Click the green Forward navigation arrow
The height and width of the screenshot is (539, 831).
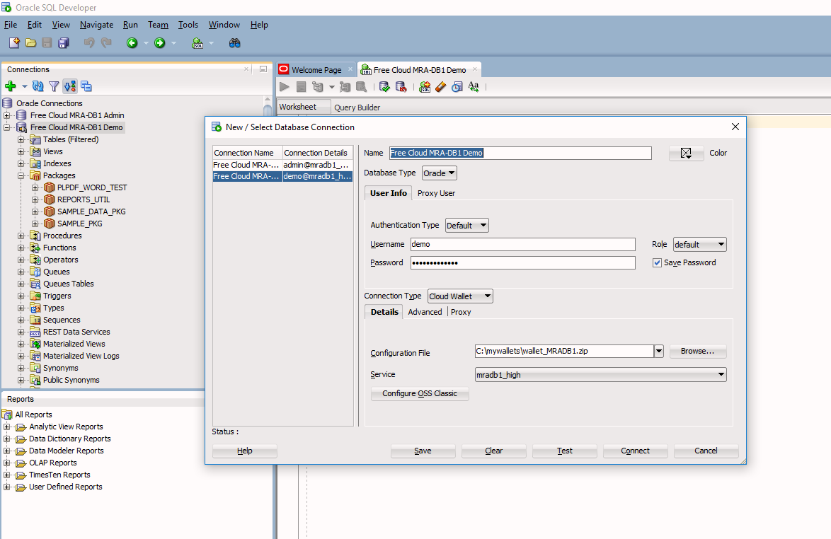pos(159,43)
